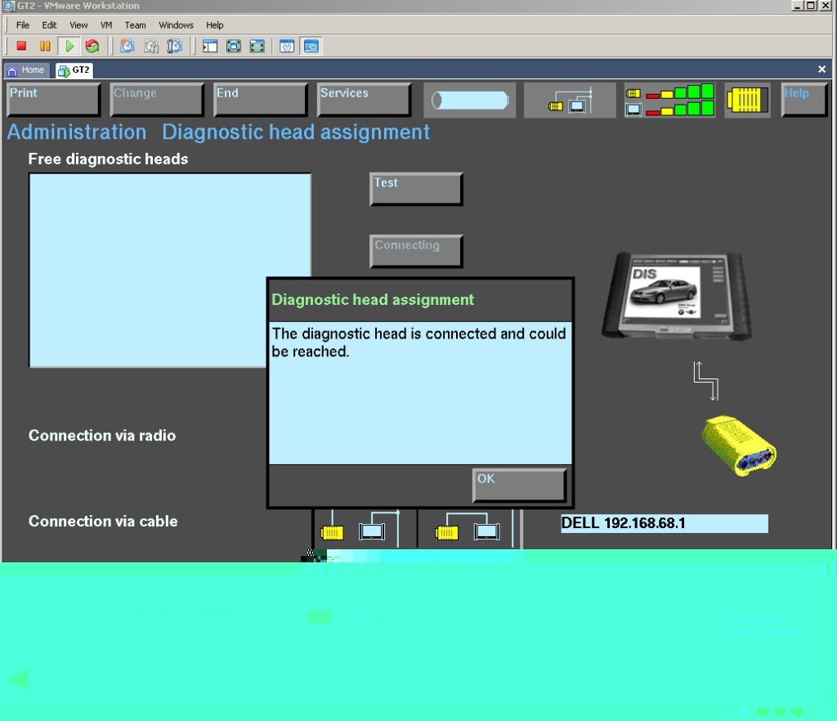837x721 pixels.
Task: Open the Team menu
Action: click(135, 25)
